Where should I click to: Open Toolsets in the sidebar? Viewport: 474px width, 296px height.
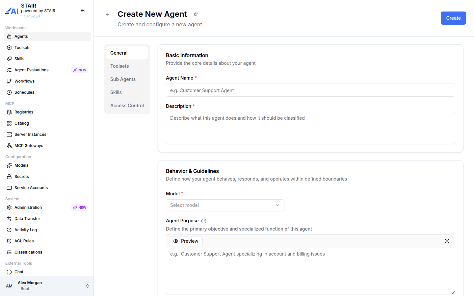[x=47, y=48]
